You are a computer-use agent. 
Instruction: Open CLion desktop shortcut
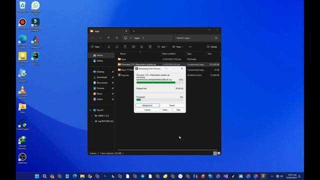click(35, 58)
